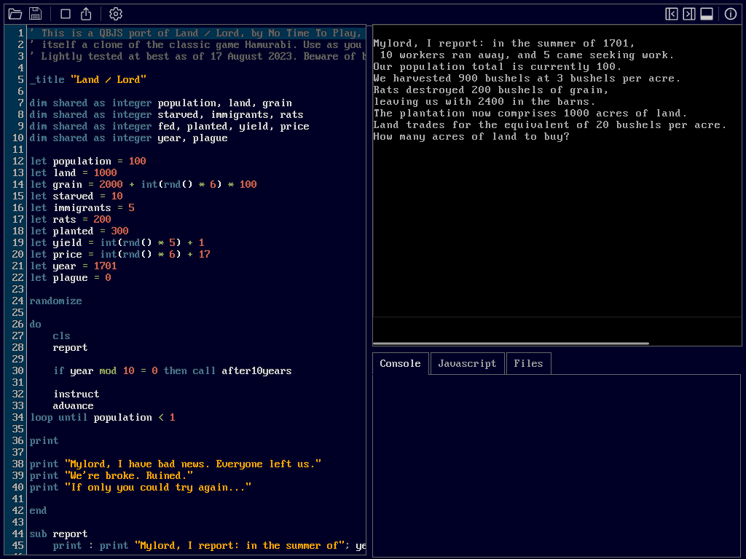Click line number 44 in the gutter
Image resolution: width=746 pixels, height=559 pixels.
17,534
